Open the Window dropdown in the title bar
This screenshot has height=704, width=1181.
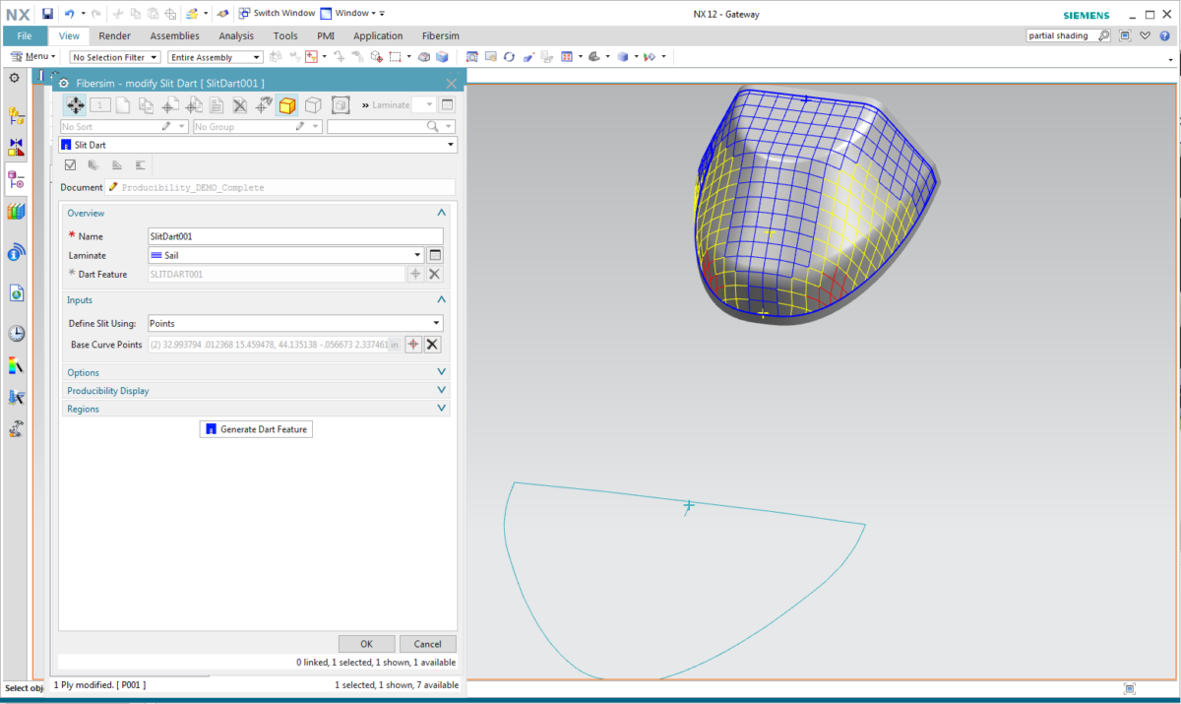tap(351, 13)
